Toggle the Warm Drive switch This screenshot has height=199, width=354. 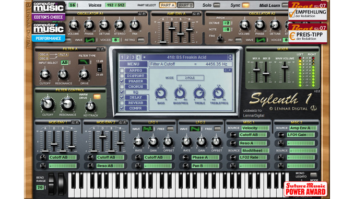97,97
